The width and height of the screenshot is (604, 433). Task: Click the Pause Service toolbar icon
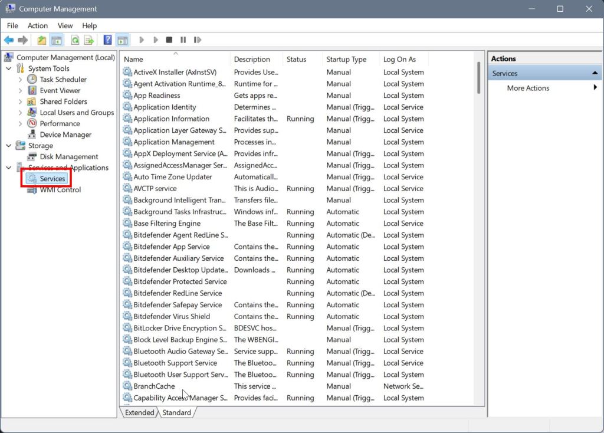coord(183,40)
